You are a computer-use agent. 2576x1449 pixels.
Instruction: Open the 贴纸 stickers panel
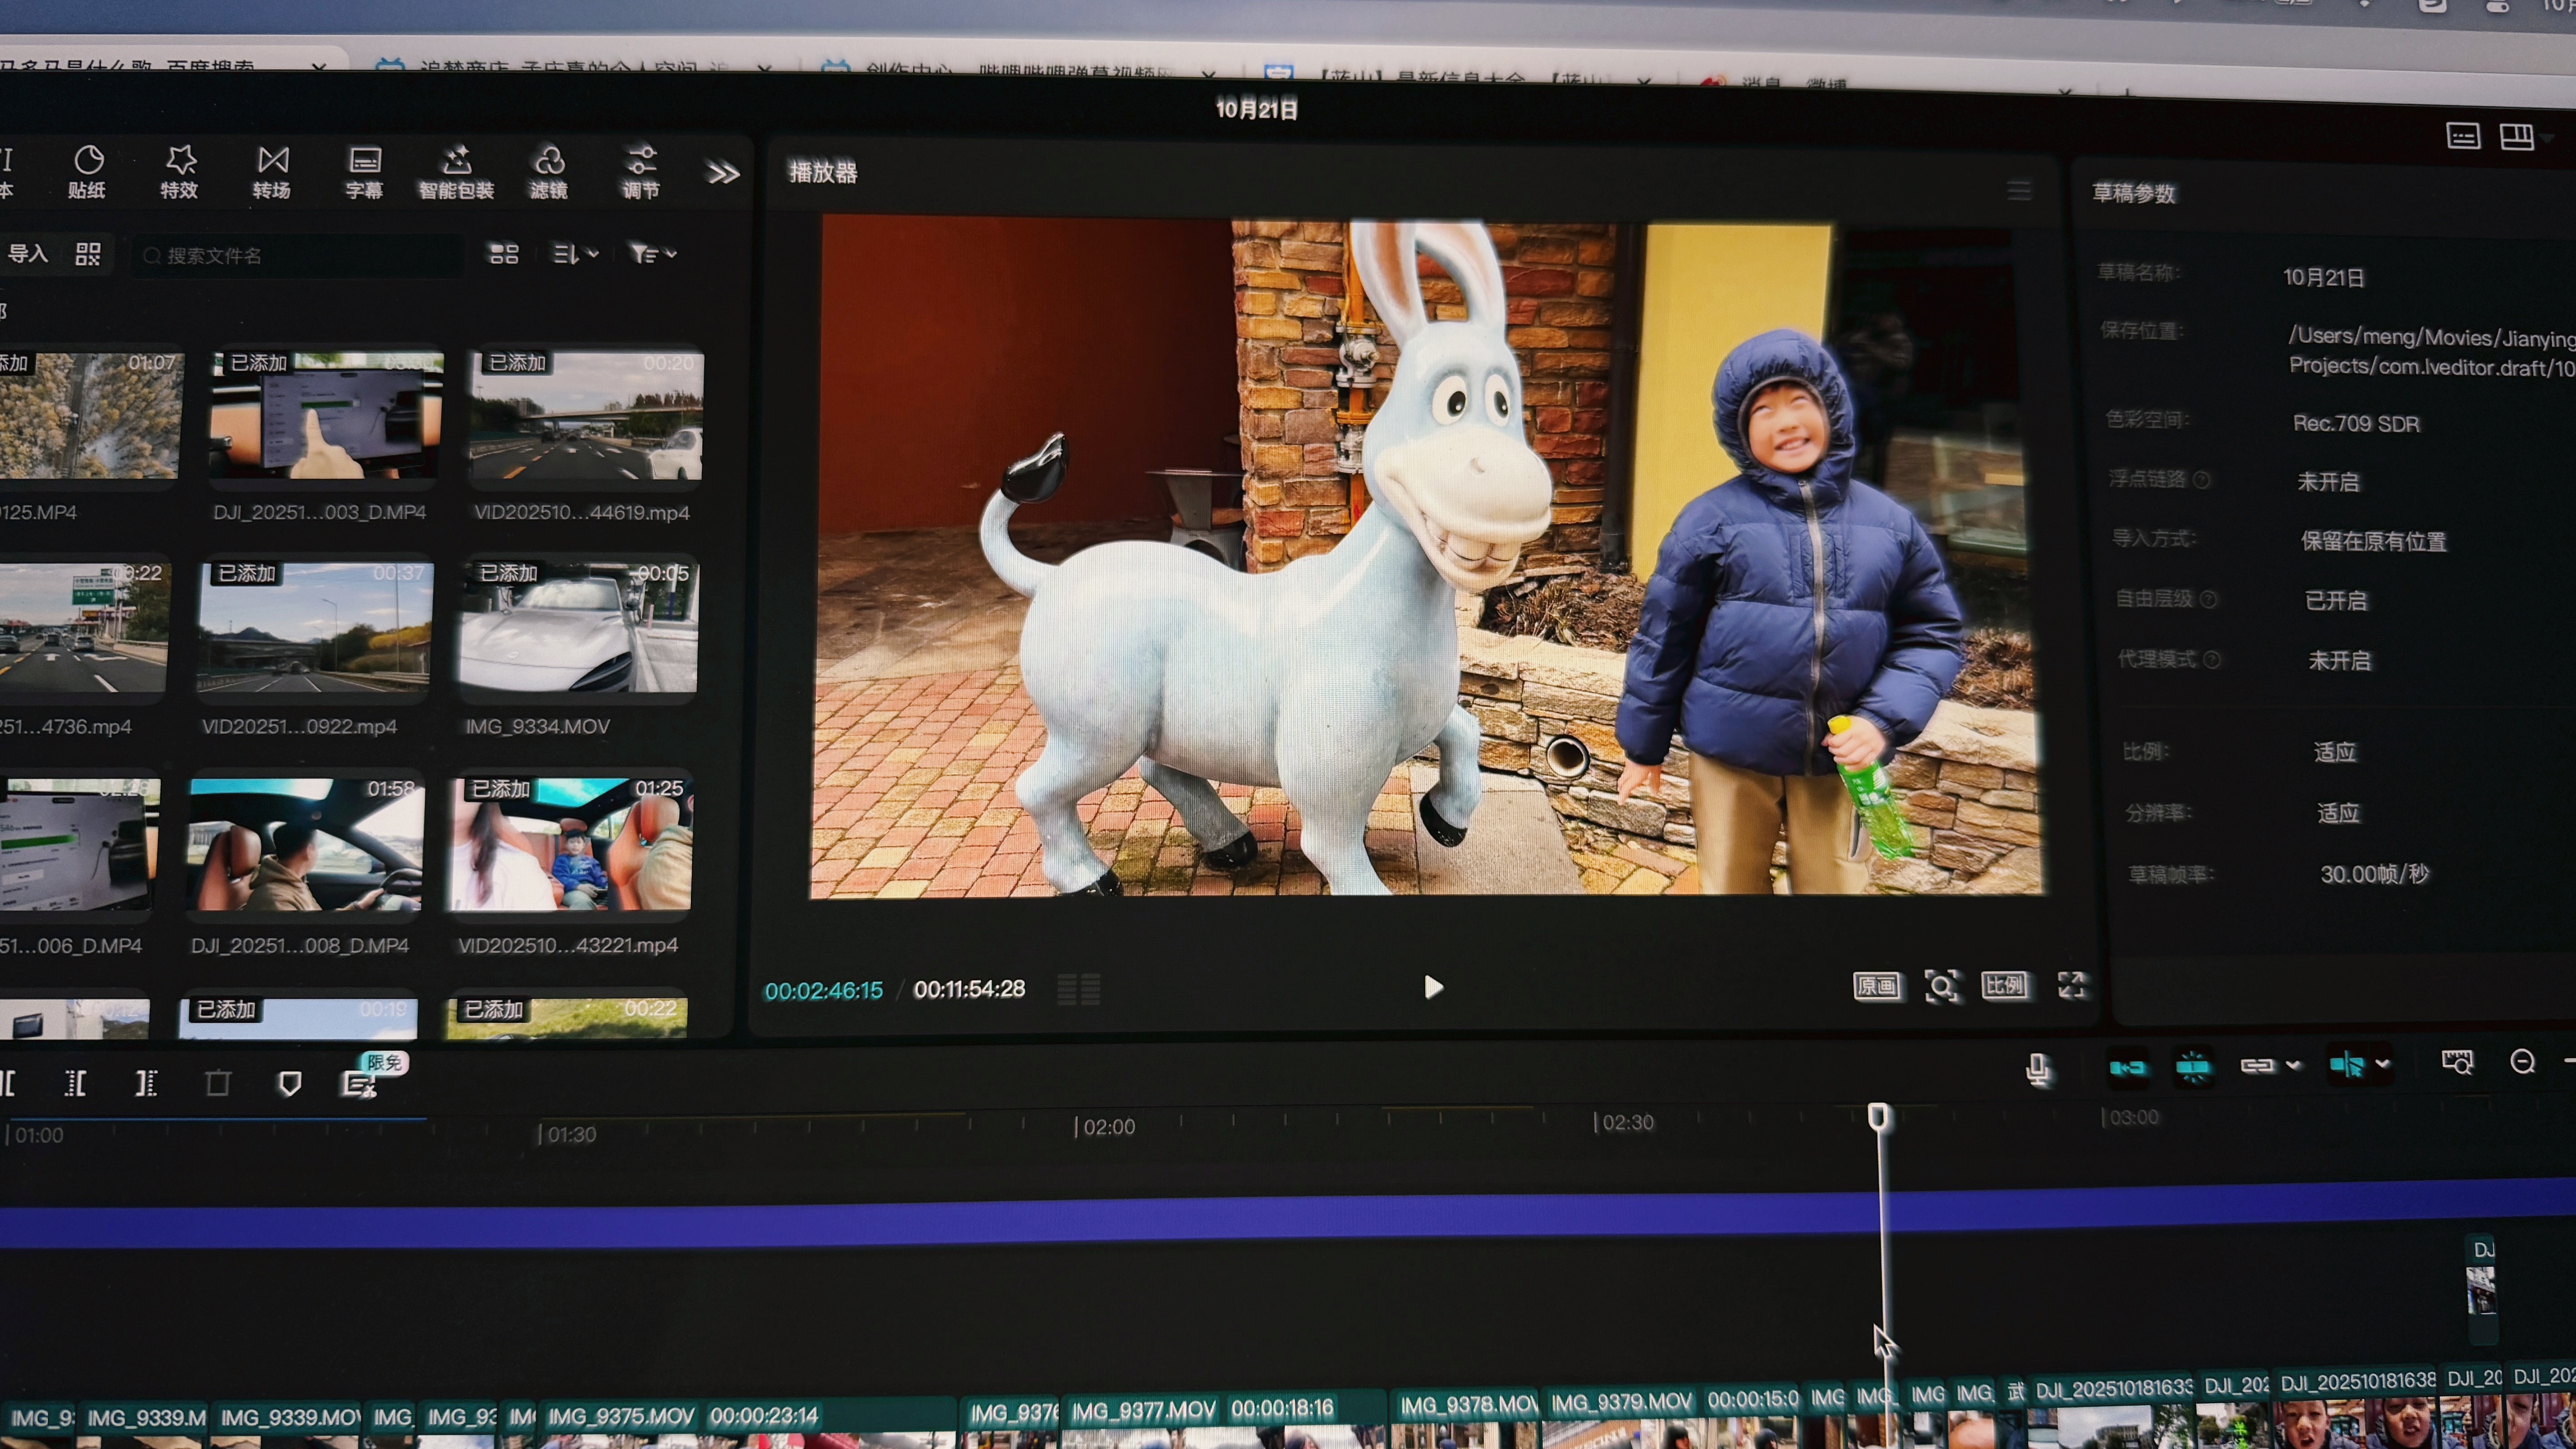tap(88, 171)
